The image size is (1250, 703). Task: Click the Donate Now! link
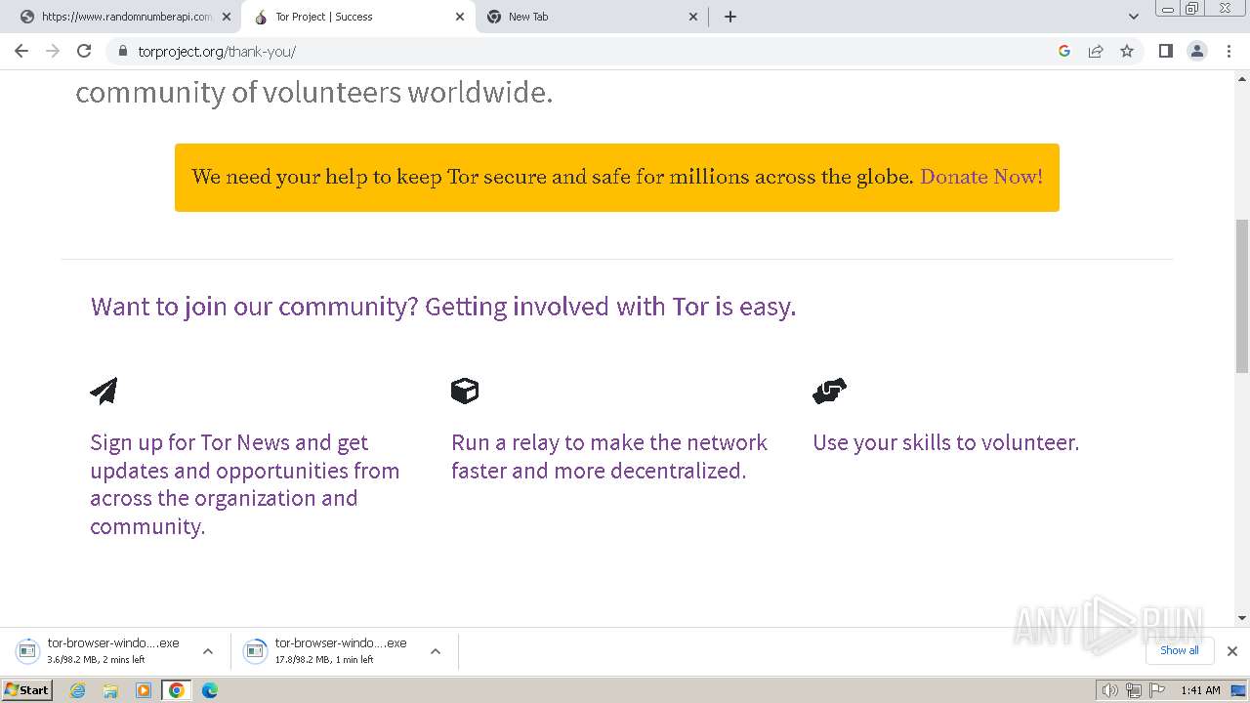click(981, 177)
